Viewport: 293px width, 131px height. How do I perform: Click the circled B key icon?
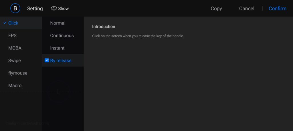coord(15,8)
